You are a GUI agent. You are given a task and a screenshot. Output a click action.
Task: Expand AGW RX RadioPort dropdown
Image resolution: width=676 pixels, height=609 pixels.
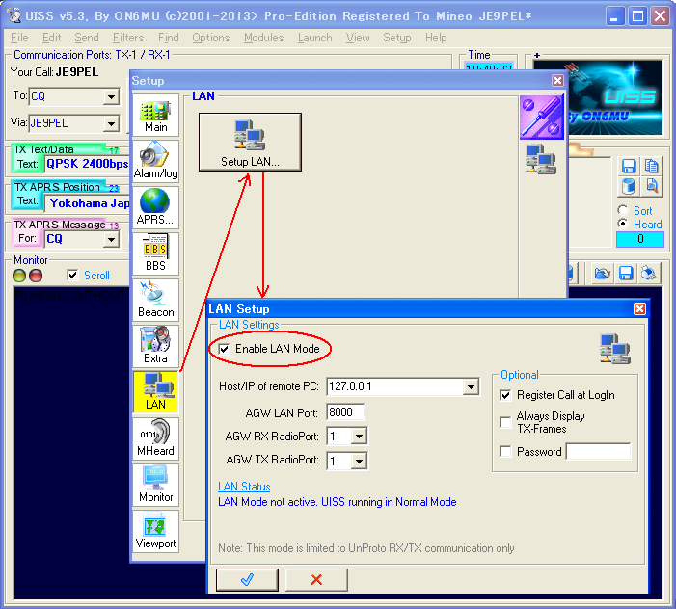359,437
